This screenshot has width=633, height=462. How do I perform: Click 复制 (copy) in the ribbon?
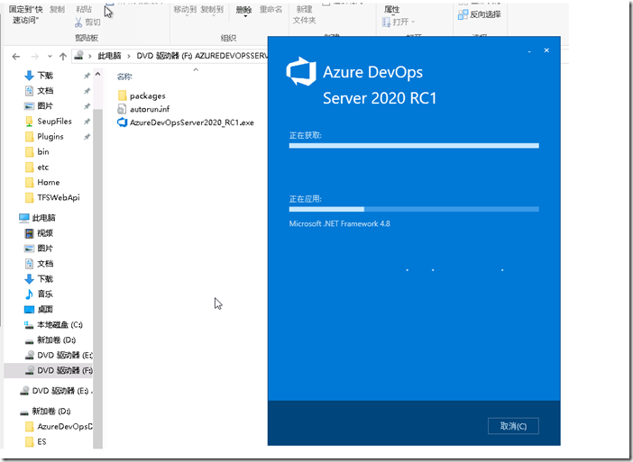pos(57,9)
